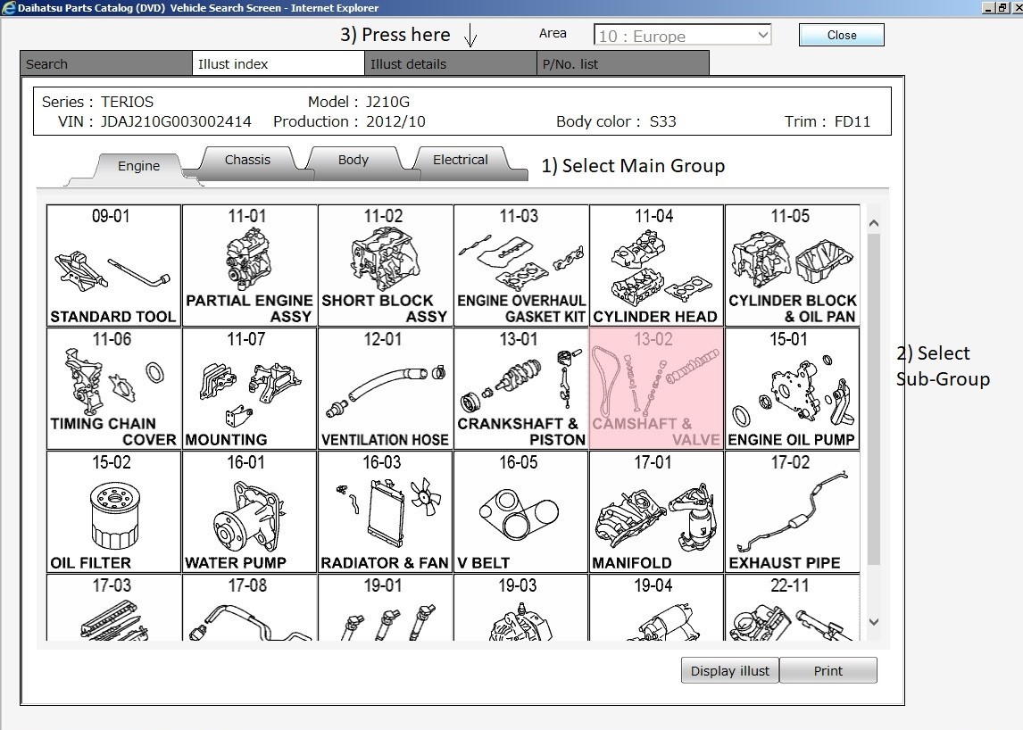Screen dimensions: 1023x730
Task: Click the VIN number JDAJ210G003002414
Action: click(176, 121)
